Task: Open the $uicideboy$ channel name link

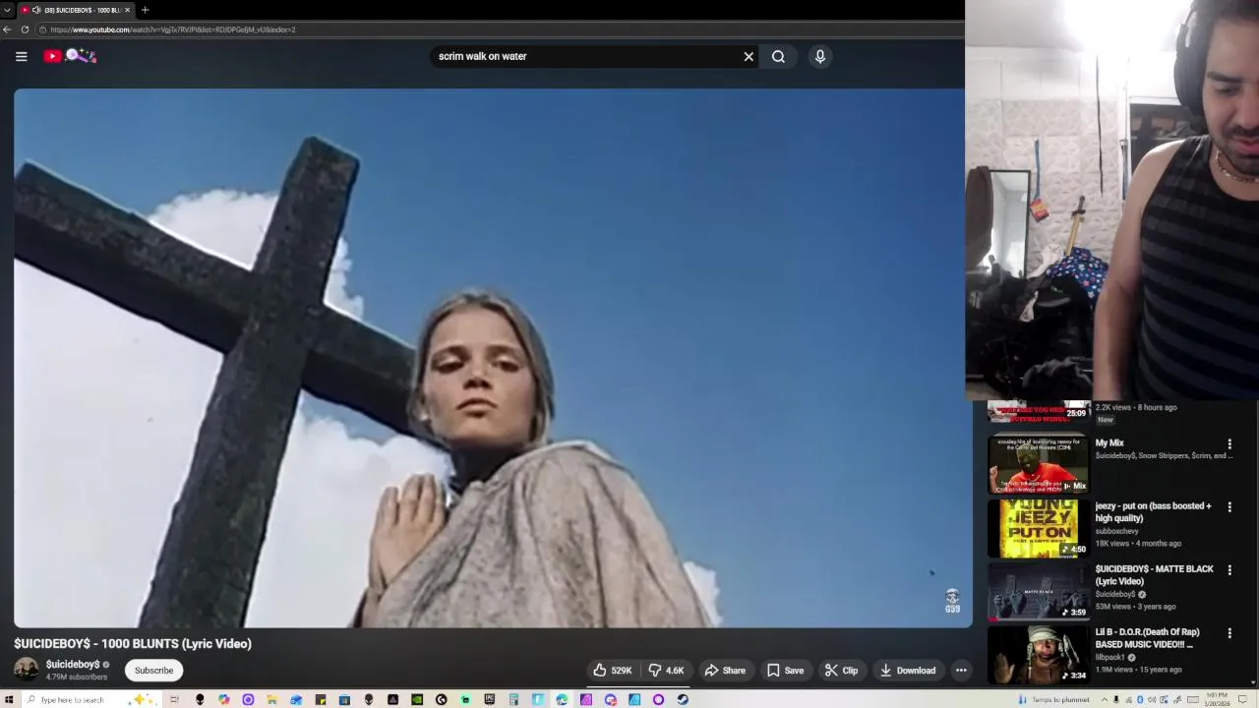Action: tap(72, 665)
